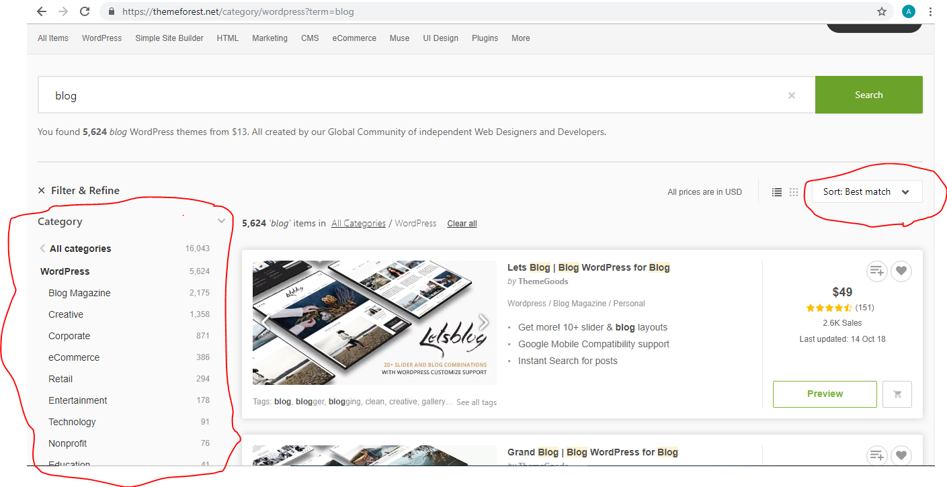The image size is (947, 487).
Task: Visit ThemeGoods author page under Lets Blog
Action: [543, 281]
